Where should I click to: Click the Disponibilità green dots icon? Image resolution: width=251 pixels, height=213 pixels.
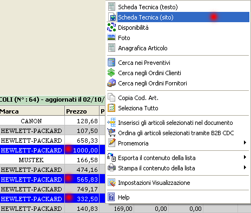[111, 28]
